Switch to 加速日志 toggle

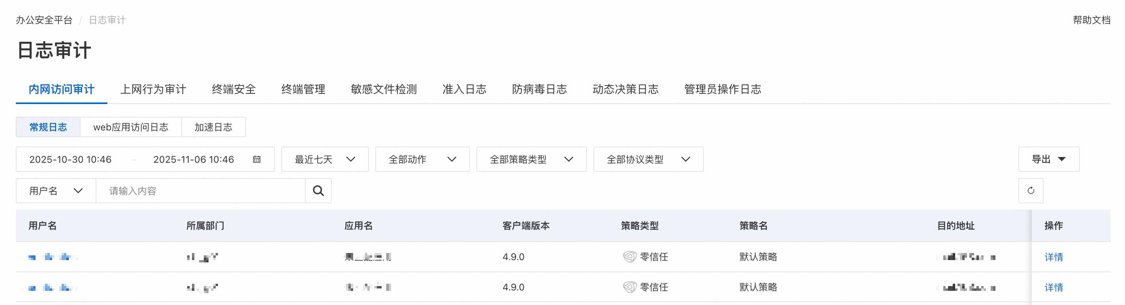click(x=213, y=127)
